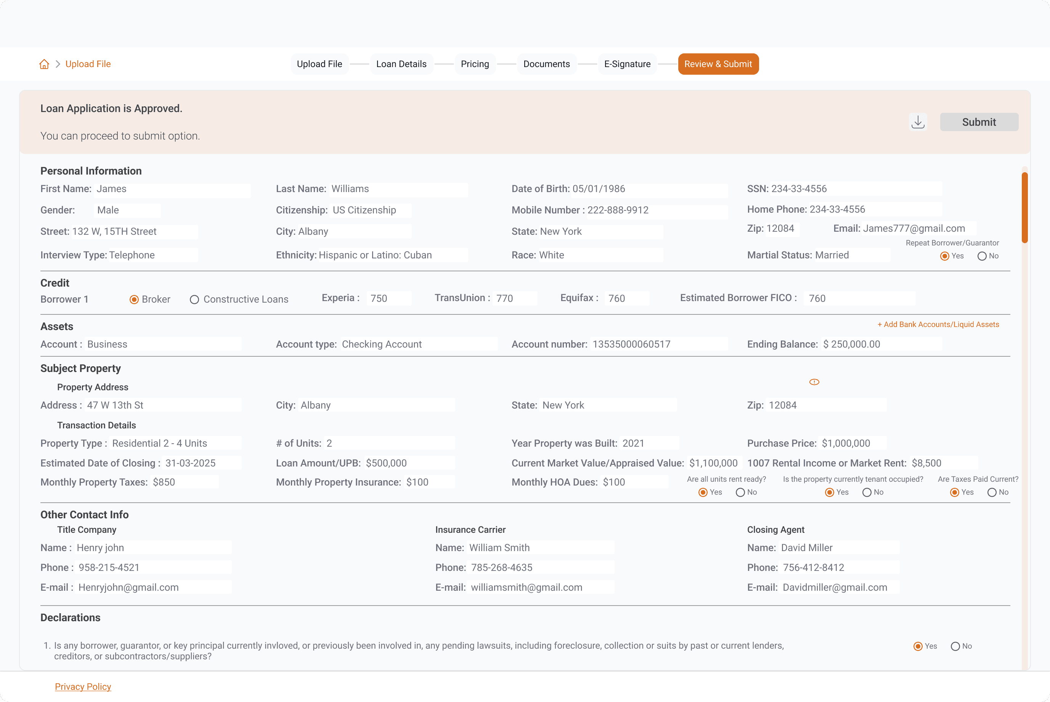
Task: Go to the E-Signature step
Action: tap(627, 64)
